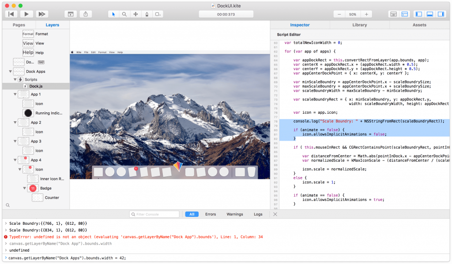Open the Library tab
This screenshot has height=264, width=452.
(x=359, y=25)
